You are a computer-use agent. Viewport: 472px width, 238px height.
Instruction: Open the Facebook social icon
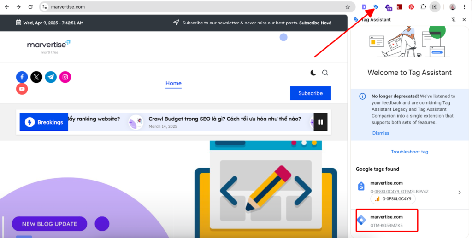pyautogui.click(x=22, y=77)
